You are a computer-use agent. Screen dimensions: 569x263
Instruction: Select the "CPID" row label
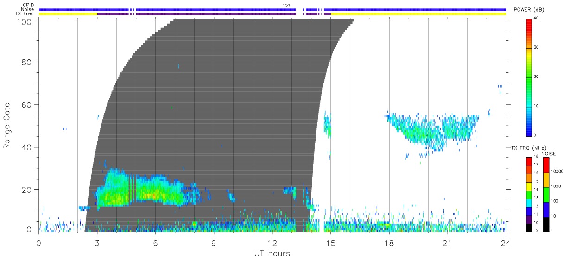coord(28,5)
